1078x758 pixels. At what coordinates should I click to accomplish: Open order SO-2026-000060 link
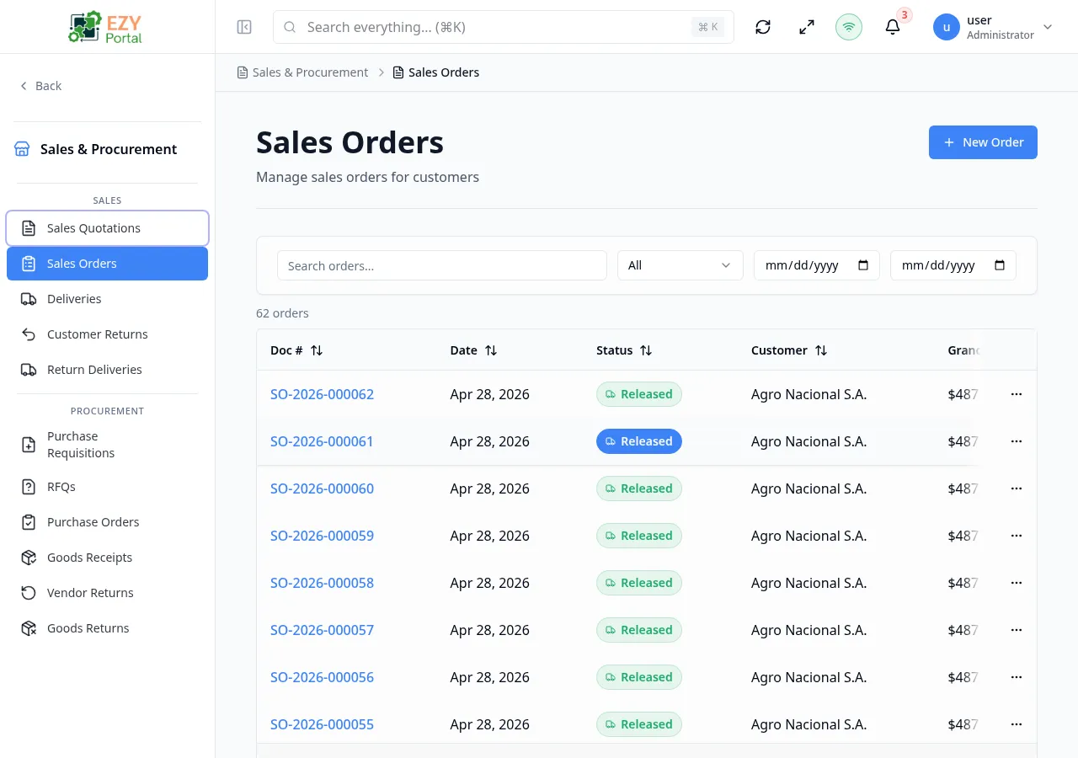[322, 488]
